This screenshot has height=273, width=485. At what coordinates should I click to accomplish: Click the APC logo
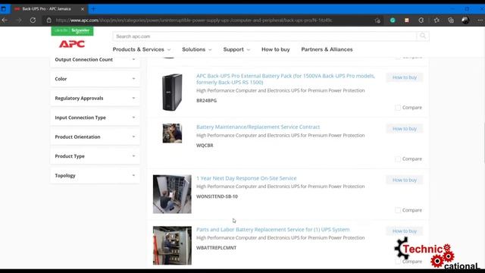point(72,44)
